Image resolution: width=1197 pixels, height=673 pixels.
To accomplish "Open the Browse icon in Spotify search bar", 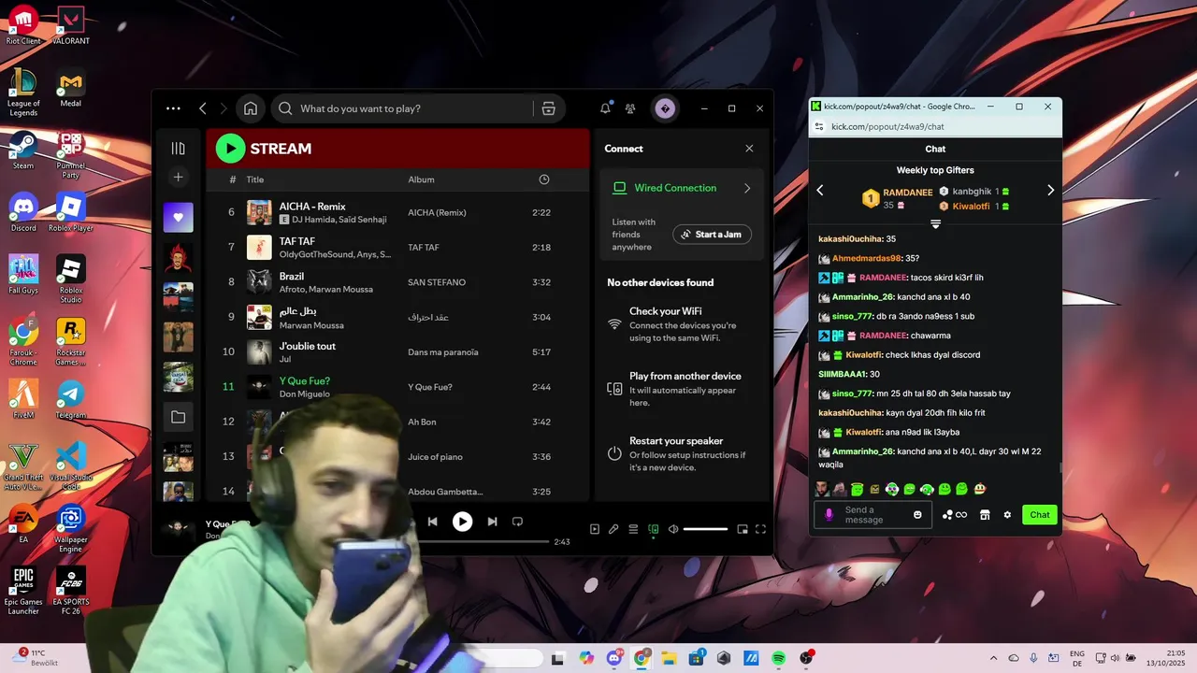I will (x=549, y=108).
